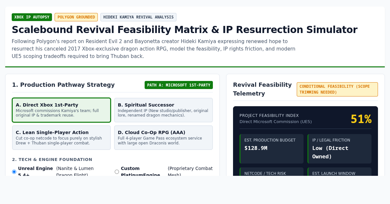Click the XBOX IP AUTOPSY tag
Screen dimensions: 390x204
pos(32,17)
